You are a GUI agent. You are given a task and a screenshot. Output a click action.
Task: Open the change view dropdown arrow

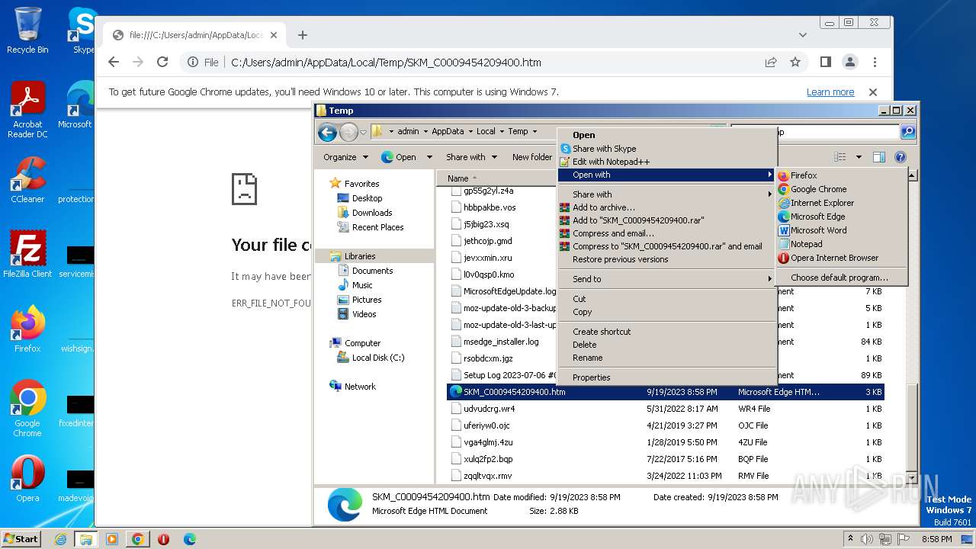click(x=859, y=157)
